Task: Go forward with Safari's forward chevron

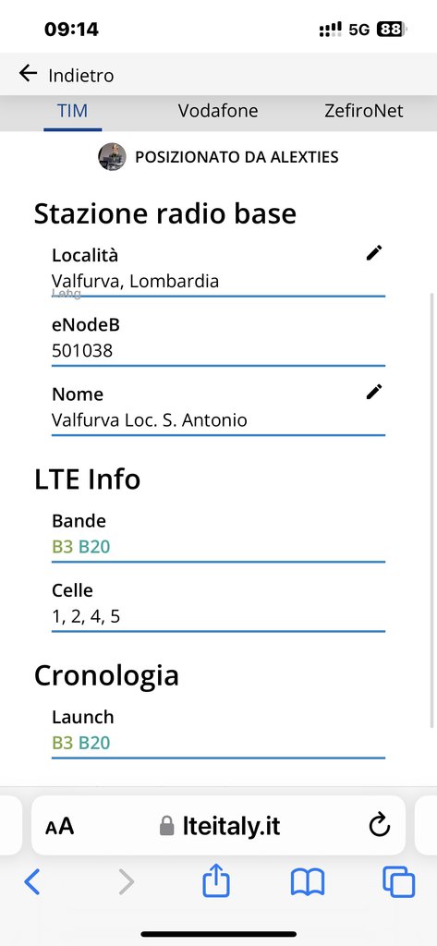Action: click(x=126, y=882)
